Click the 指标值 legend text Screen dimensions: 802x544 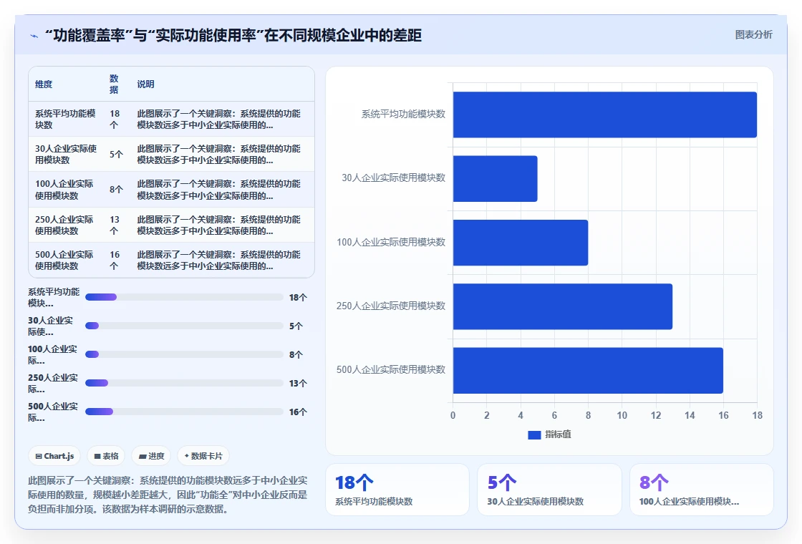tap(558, 434)
